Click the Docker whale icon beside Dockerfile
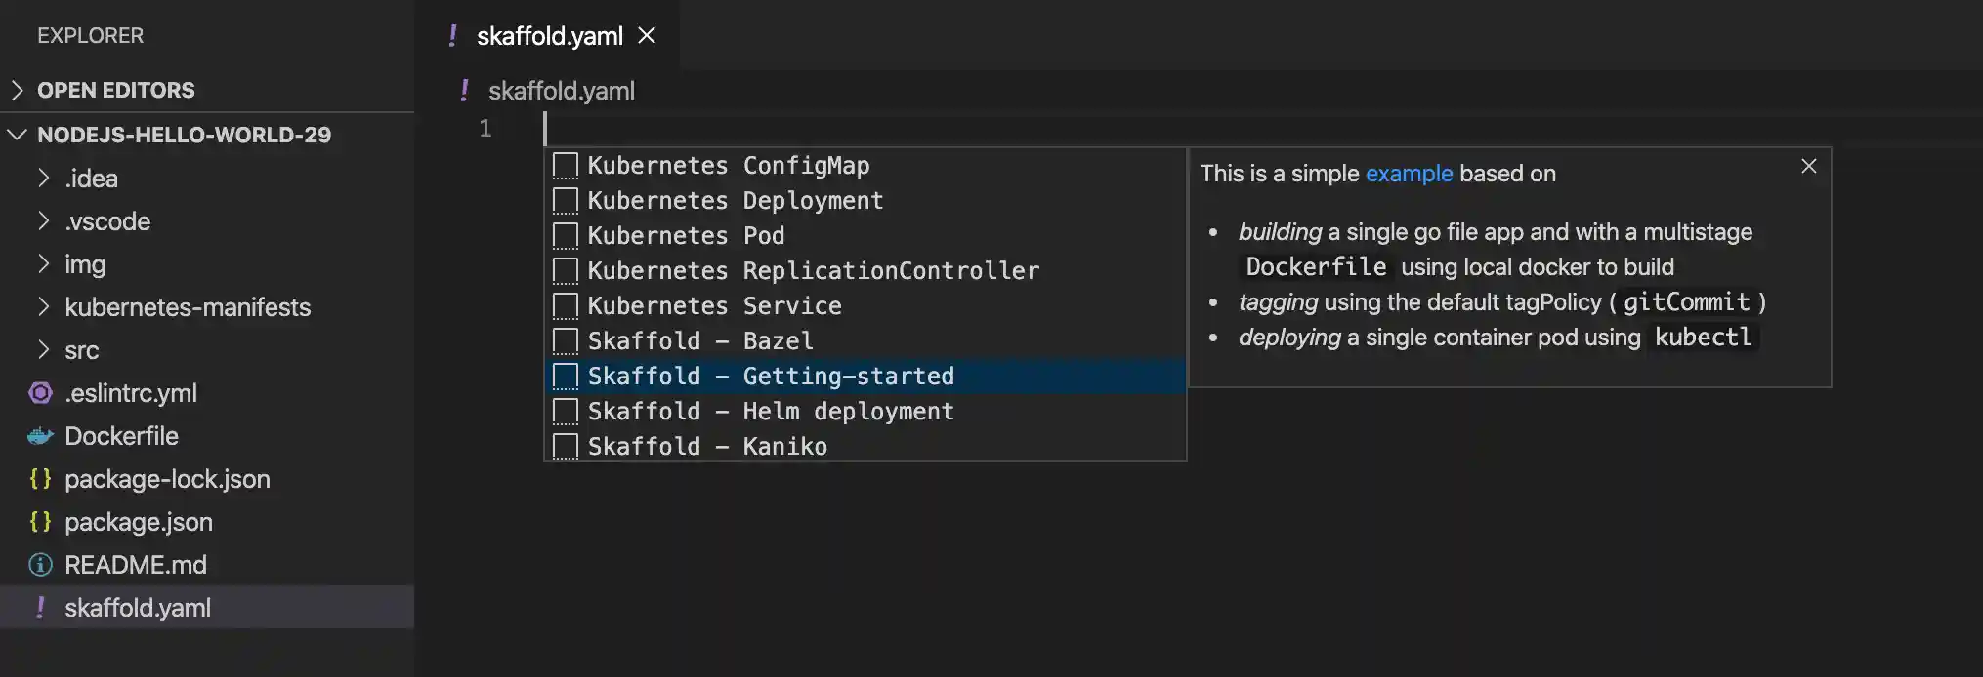1983x677 pixels. point(39,436)
